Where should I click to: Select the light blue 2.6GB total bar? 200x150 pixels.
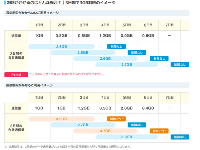pyautogui.click(x=61, y=46)
